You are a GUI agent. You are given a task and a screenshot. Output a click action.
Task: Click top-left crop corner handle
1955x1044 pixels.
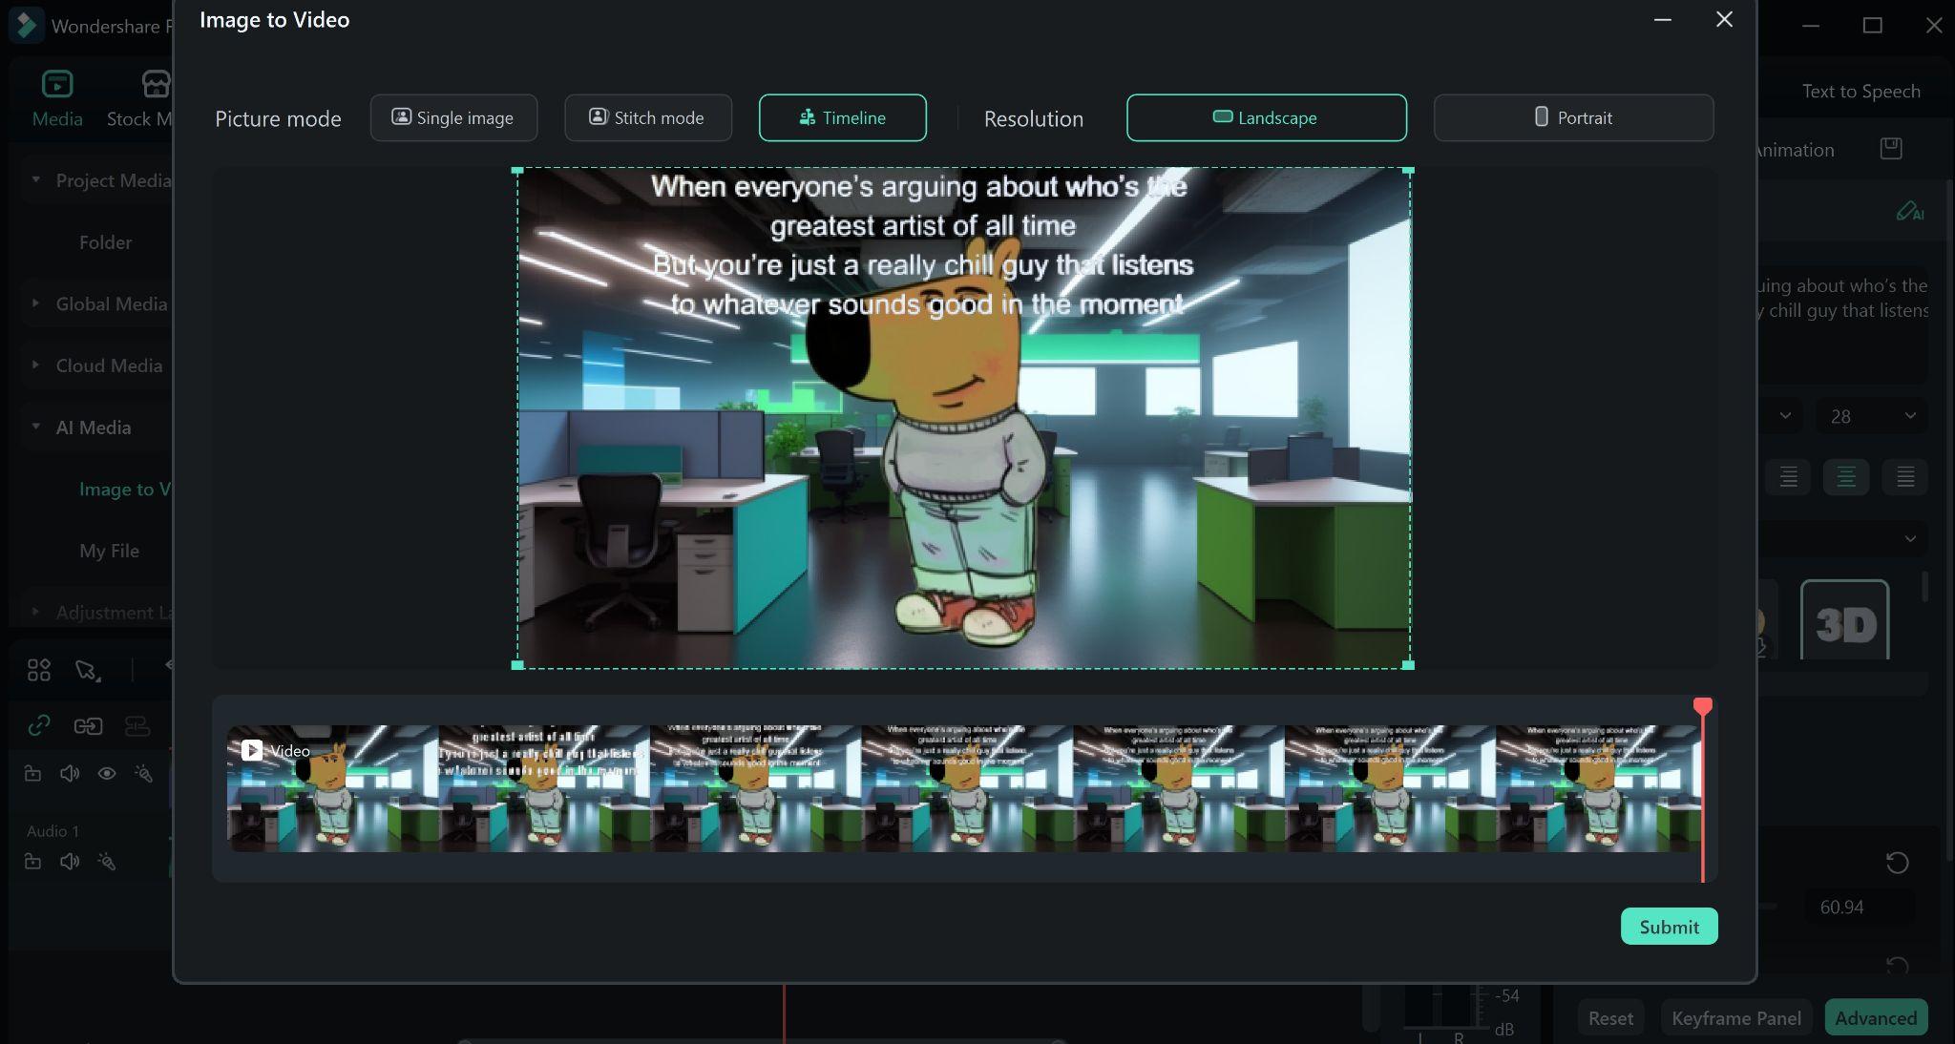coord(517,171)
